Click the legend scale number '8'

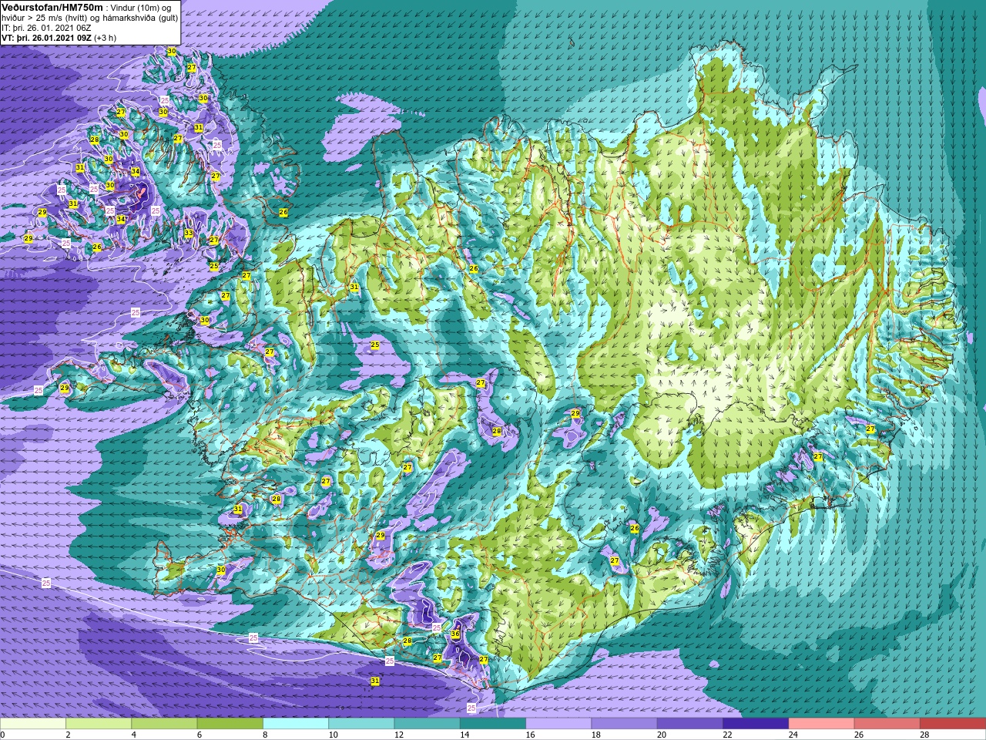pos(266,735)
